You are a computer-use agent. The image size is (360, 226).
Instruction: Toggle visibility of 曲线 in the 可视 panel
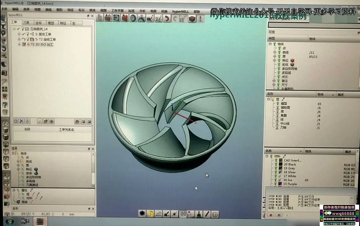click(280, 52)
